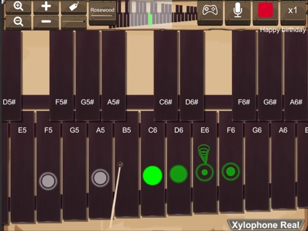Tap the green ring target on E6
The image size is (308, 231).
[x=204, y=172]
